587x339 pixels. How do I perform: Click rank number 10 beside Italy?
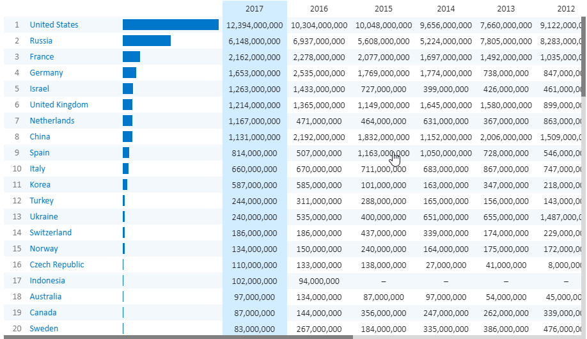coord(17,169)
